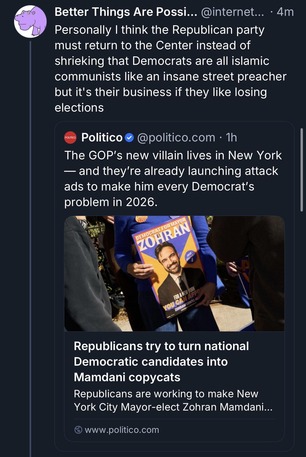Click the bold Politico account name
The height and width of the screenshot is (457, 306).
(102, 138)
